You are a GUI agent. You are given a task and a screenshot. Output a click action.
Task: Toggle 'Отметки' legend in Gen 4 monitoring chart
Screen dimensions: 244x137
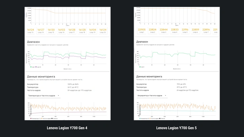(x=54, y=118)
